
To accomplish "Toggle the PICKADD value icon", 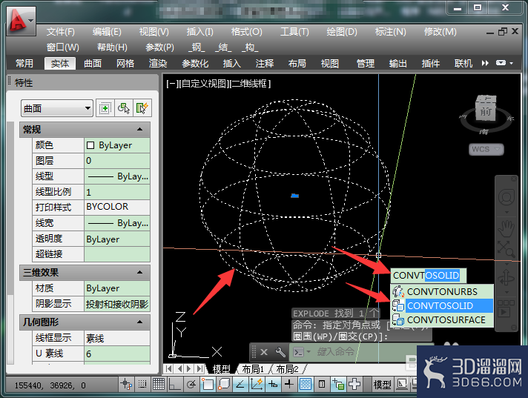I will (x=105, y=108).
